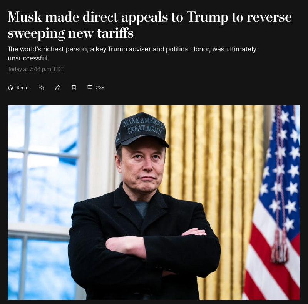Click the word "Musk" in the headline
Viewport: 308px width, 304px height.
pos(25,17)
